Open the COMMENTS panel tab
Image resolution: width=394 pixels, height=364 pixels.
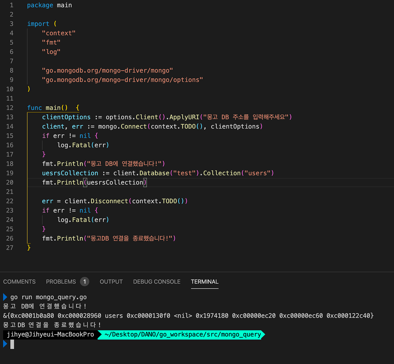pyautogui.click(x=19, y=282)
